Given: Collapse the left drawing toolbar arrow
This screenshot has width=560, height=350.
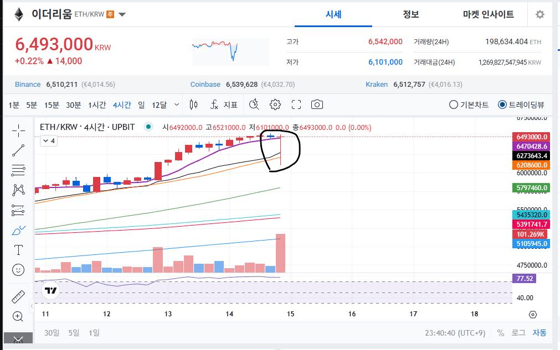Looking at the screenshot, I should tap(32, 306).
